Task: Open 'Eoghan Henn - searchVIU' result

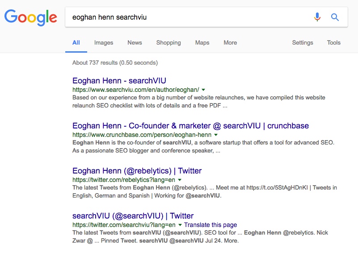Action: click(x=119, y=81)
